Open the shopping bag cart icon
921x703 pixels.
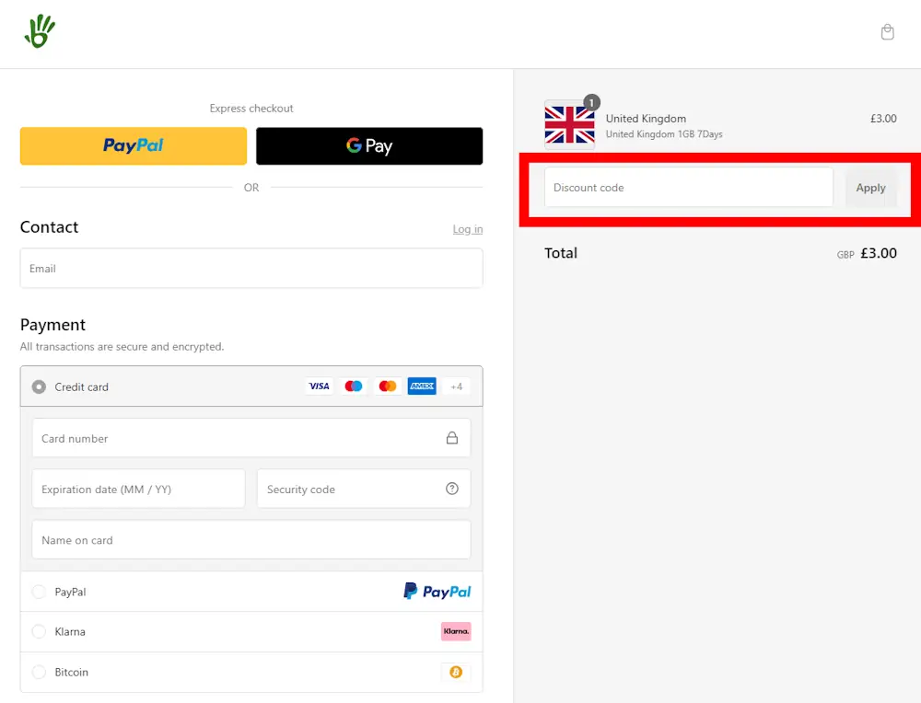887,30
